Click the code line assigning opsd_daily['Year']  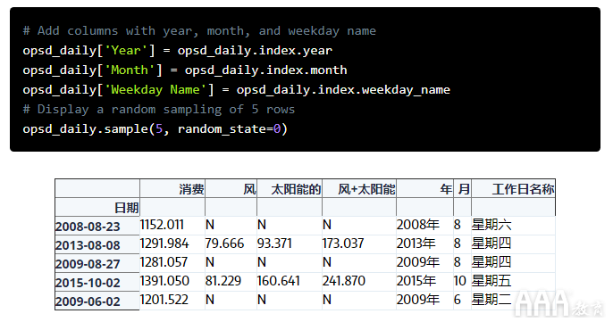pos(178,50)
